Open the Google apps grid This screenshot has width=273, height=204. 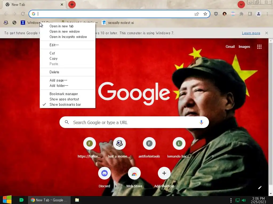[x=259, y=47]
